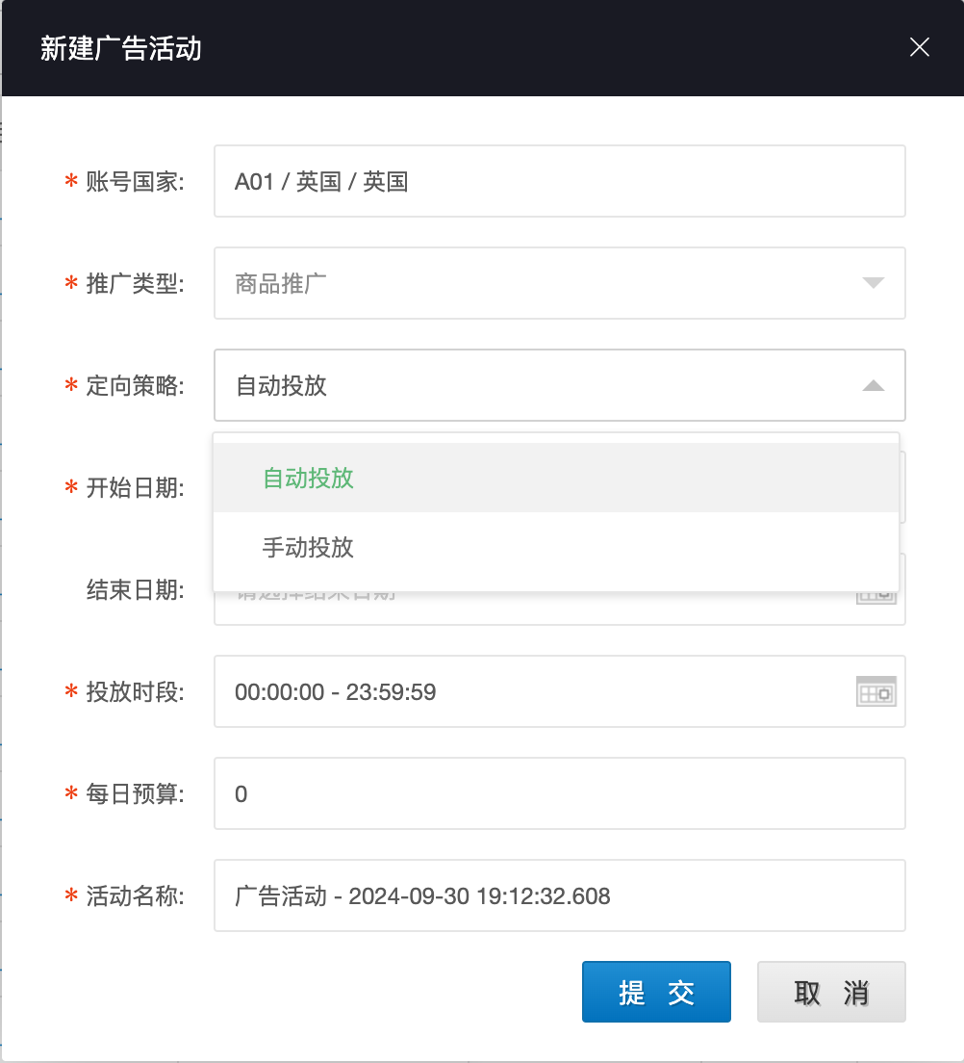The width and height of the screenshot is (964, 1063).
Task: Click into the 活动名称 text field
Action: pyautogui.click(x=558, y=895)
